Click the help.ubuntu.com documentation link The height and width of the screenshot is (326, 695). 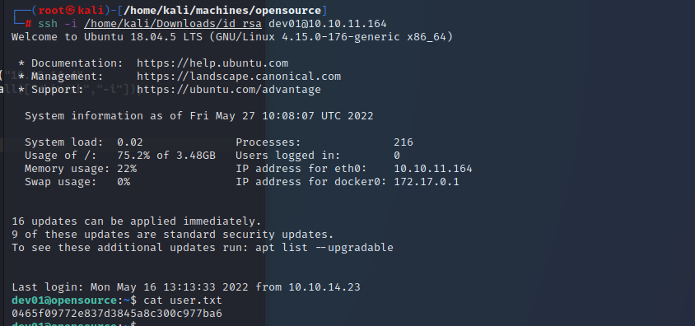[x=212, y=63]
